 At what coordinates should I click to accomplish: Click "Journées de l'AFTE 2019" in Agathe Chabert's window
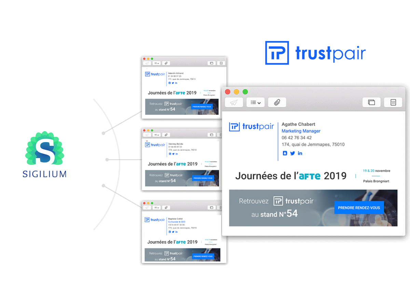coord(291,176)
